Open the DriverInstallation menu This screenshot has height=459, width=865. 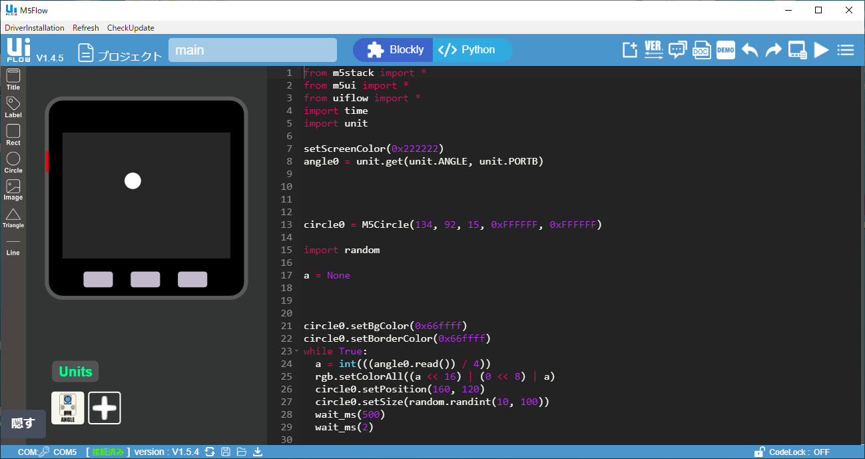pos(35,28)
